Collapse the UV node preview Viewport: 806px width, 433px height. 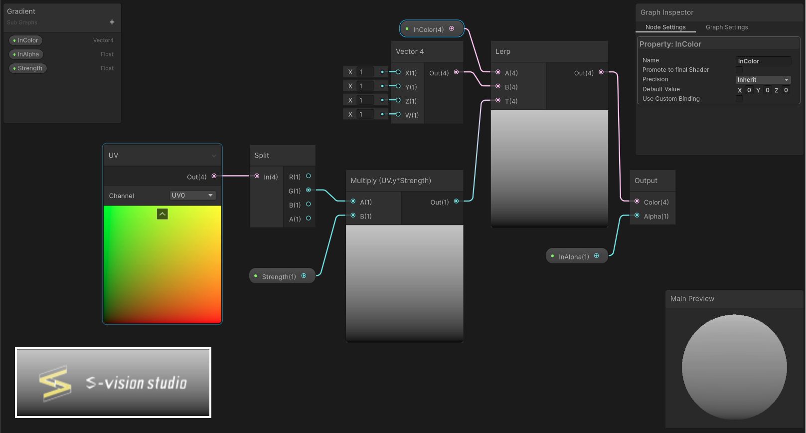[x=162, y=214]
